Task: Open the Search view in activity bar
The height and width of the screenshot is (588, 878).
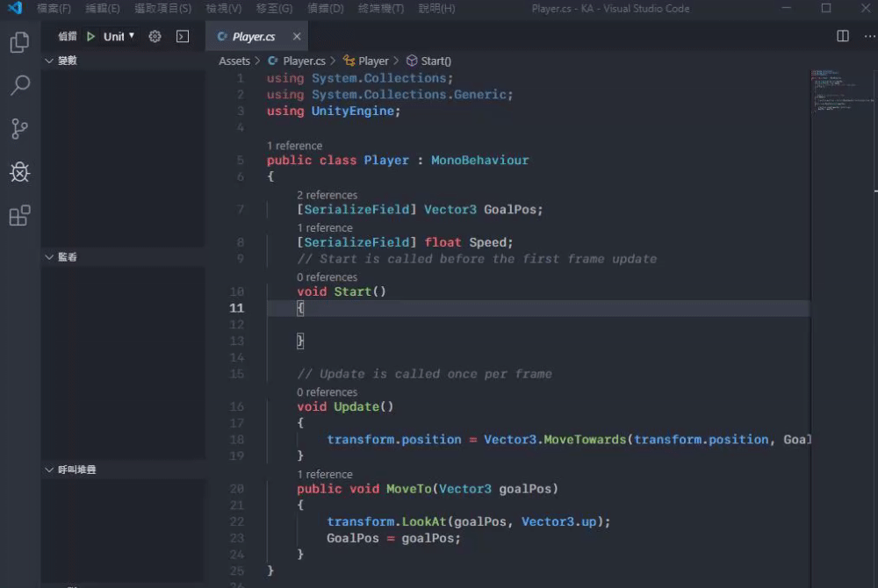Action: [19, 86]
